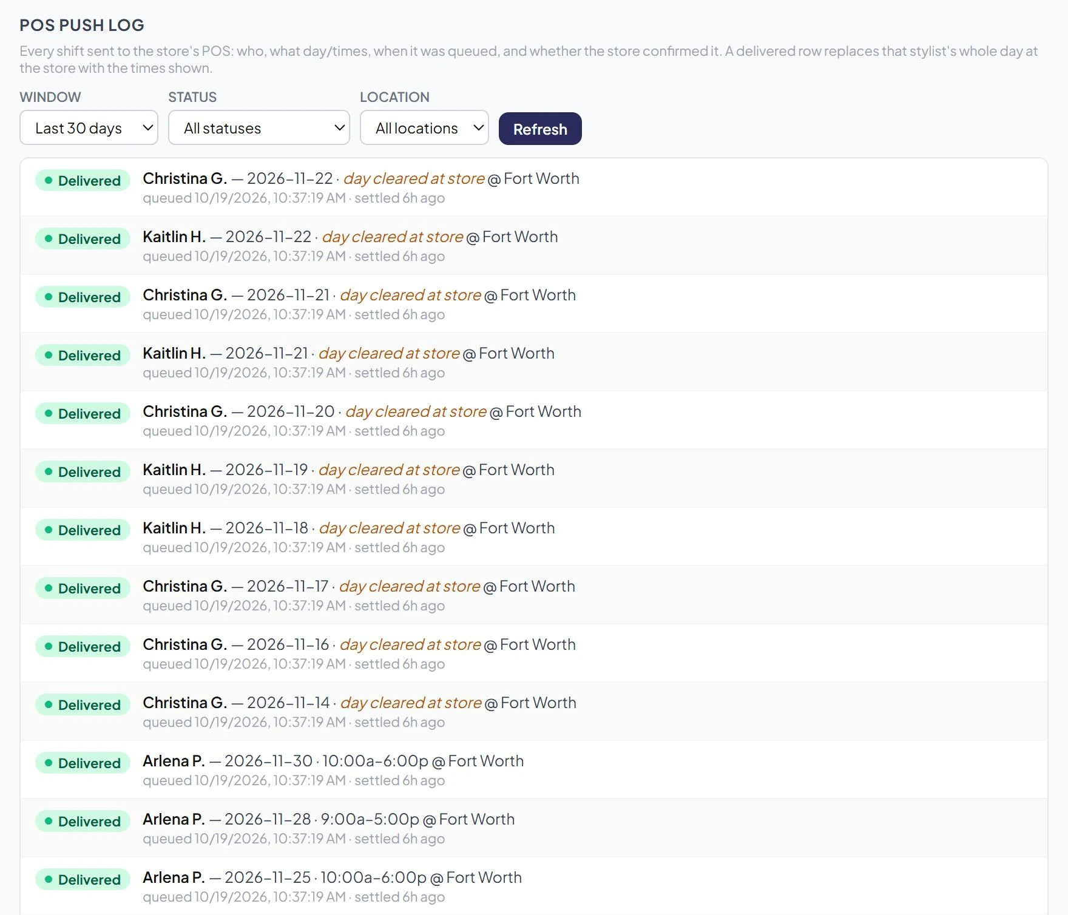Select Arlena P. 2026-11-28 9:00a–5:00p entry
This screenshot has width=1068, height=915.
click(x=328, y=820)
